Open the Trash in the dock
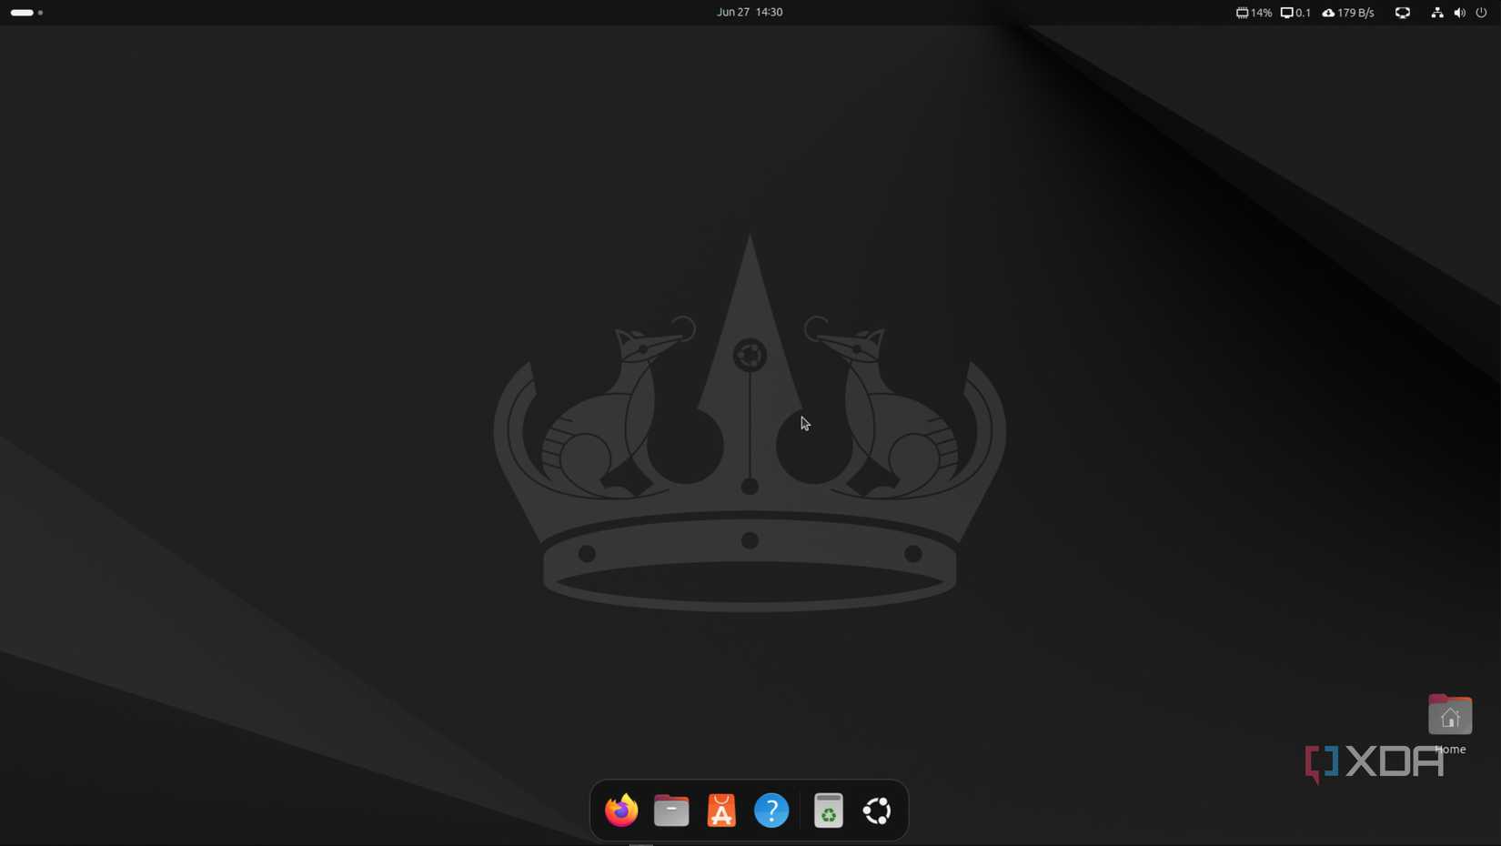 coord(828,811)
